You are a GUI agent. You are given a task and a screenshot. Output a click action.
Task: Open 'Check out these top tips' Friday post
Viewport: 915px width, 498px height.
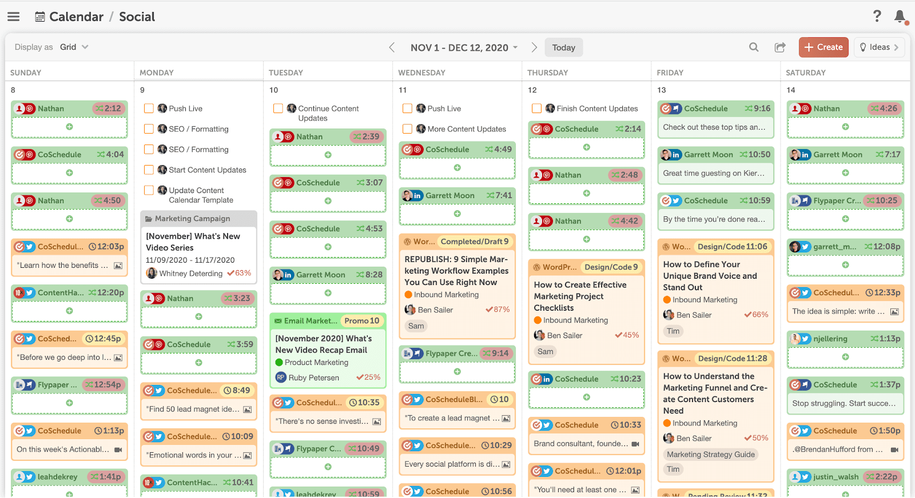(715, 127)
